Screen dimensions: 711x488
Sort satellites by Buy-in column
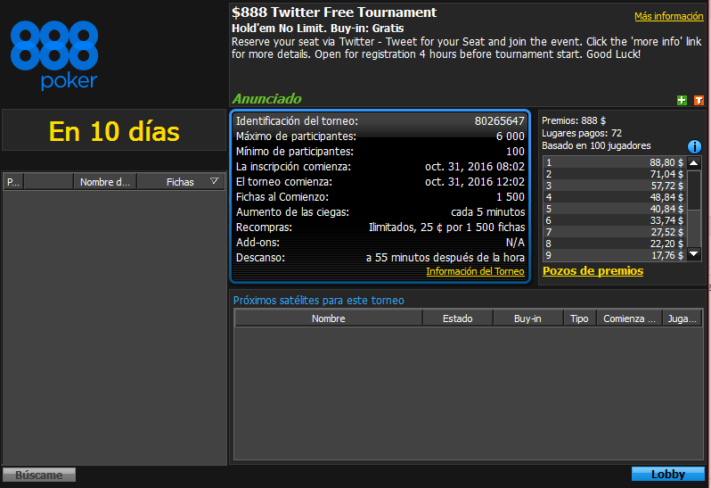click(x=527, y=318)
